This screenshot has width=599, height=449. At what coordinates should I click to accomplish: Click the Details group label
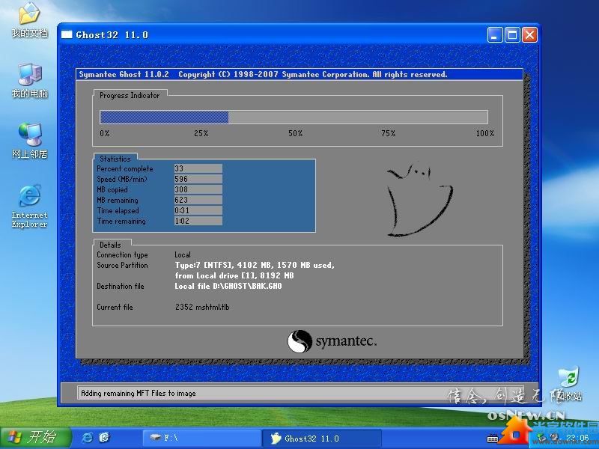tap(110, 245)
